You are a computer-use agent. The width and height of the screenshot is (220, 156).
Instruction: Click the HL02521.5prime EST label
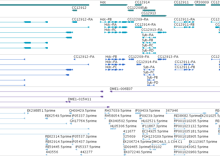(154, 121)
